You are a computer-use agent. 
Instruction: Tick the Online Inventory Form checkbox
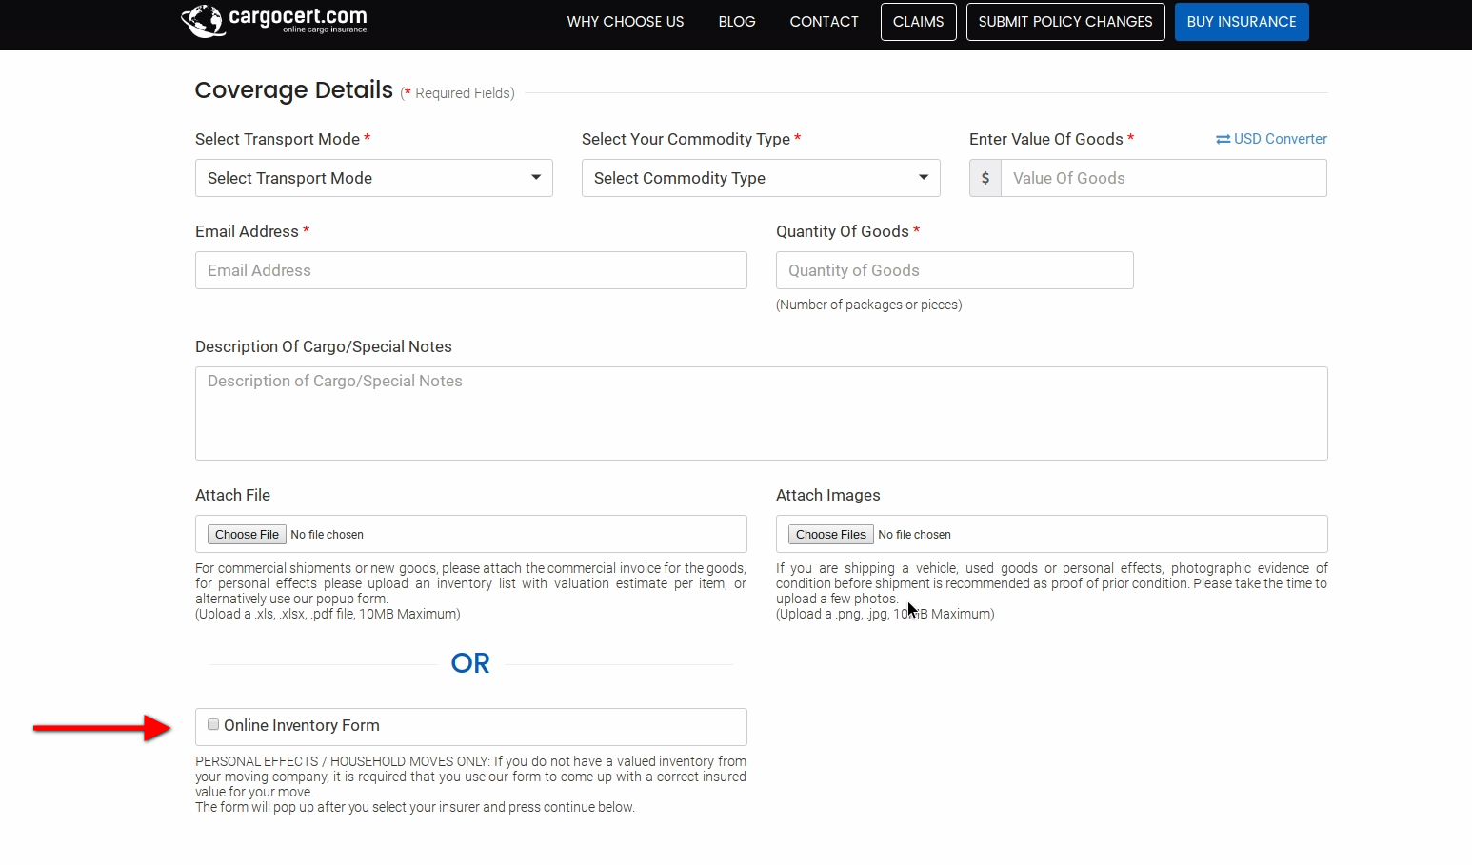point(213,724)
